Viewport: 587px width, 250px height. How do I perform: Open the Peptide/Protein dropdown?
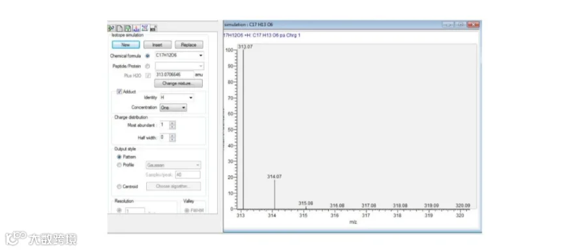coord(201,66)
